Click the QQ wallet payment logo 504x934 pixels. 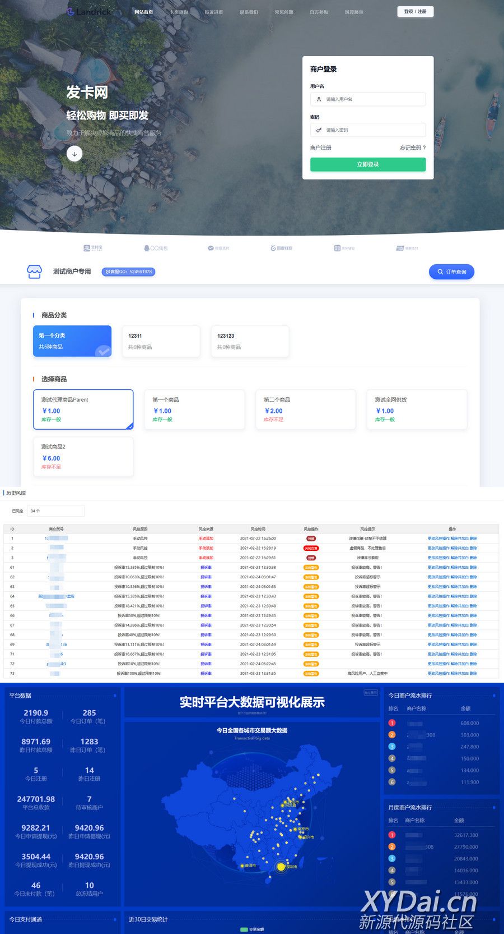pyautogui.click(x=156, y=248)
